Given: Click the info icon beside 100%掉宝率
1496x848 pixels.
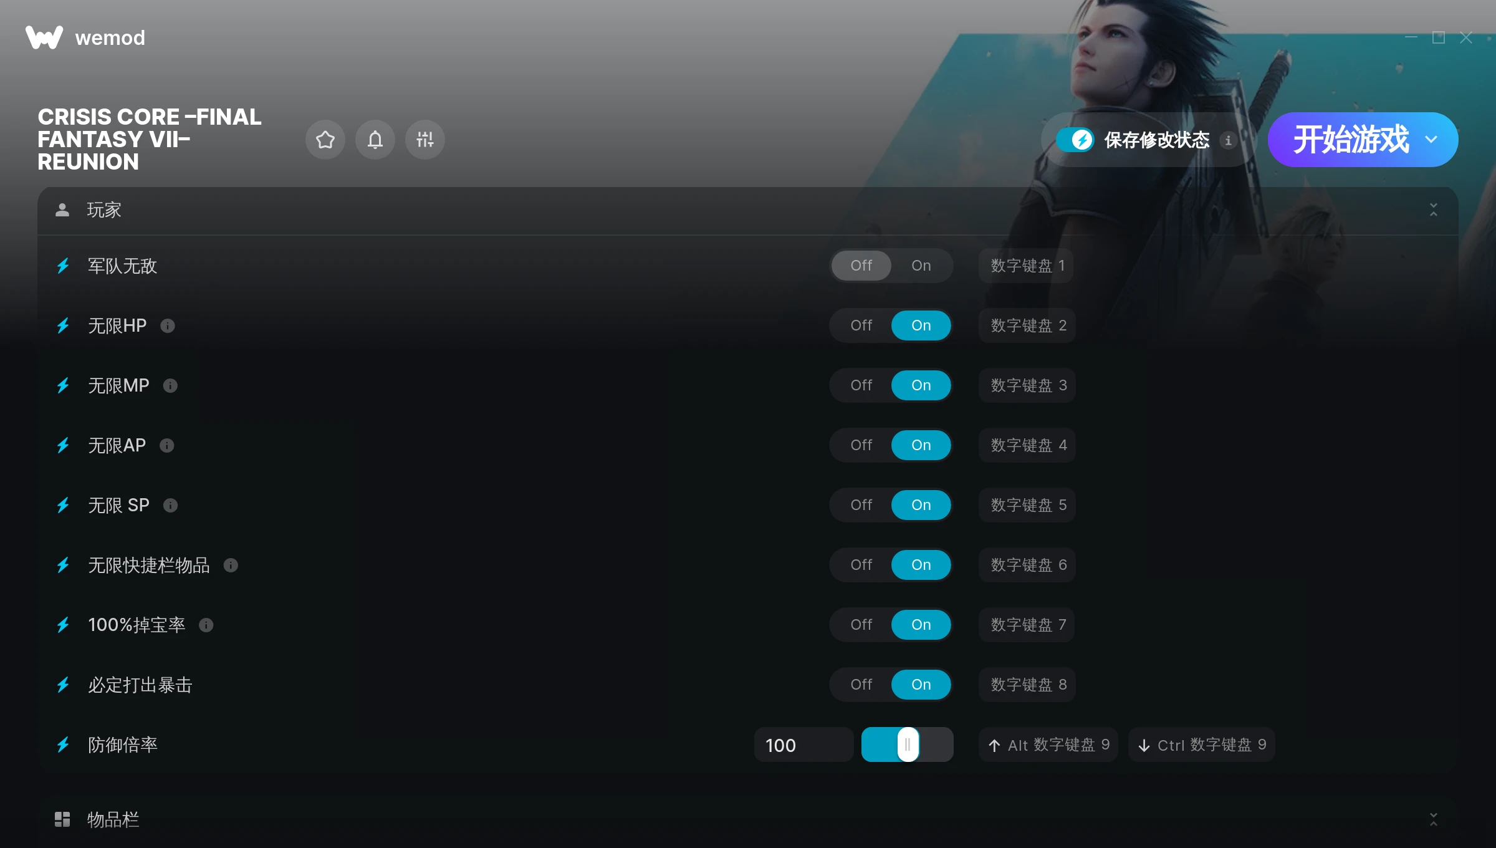Looking at the screenshot, I should (x=206, y=625).
